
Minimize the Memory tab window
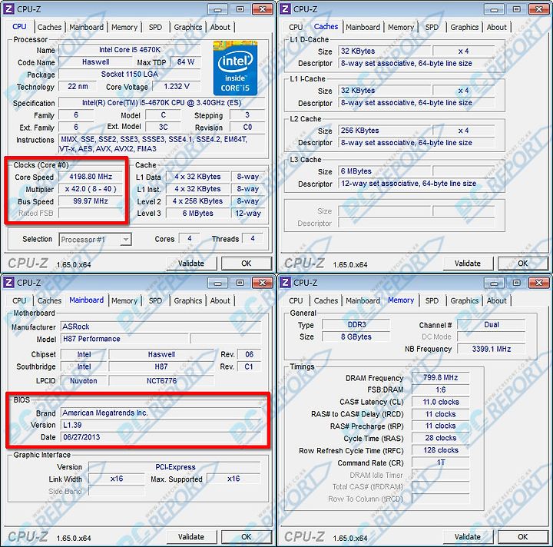[x=495, y=283]
